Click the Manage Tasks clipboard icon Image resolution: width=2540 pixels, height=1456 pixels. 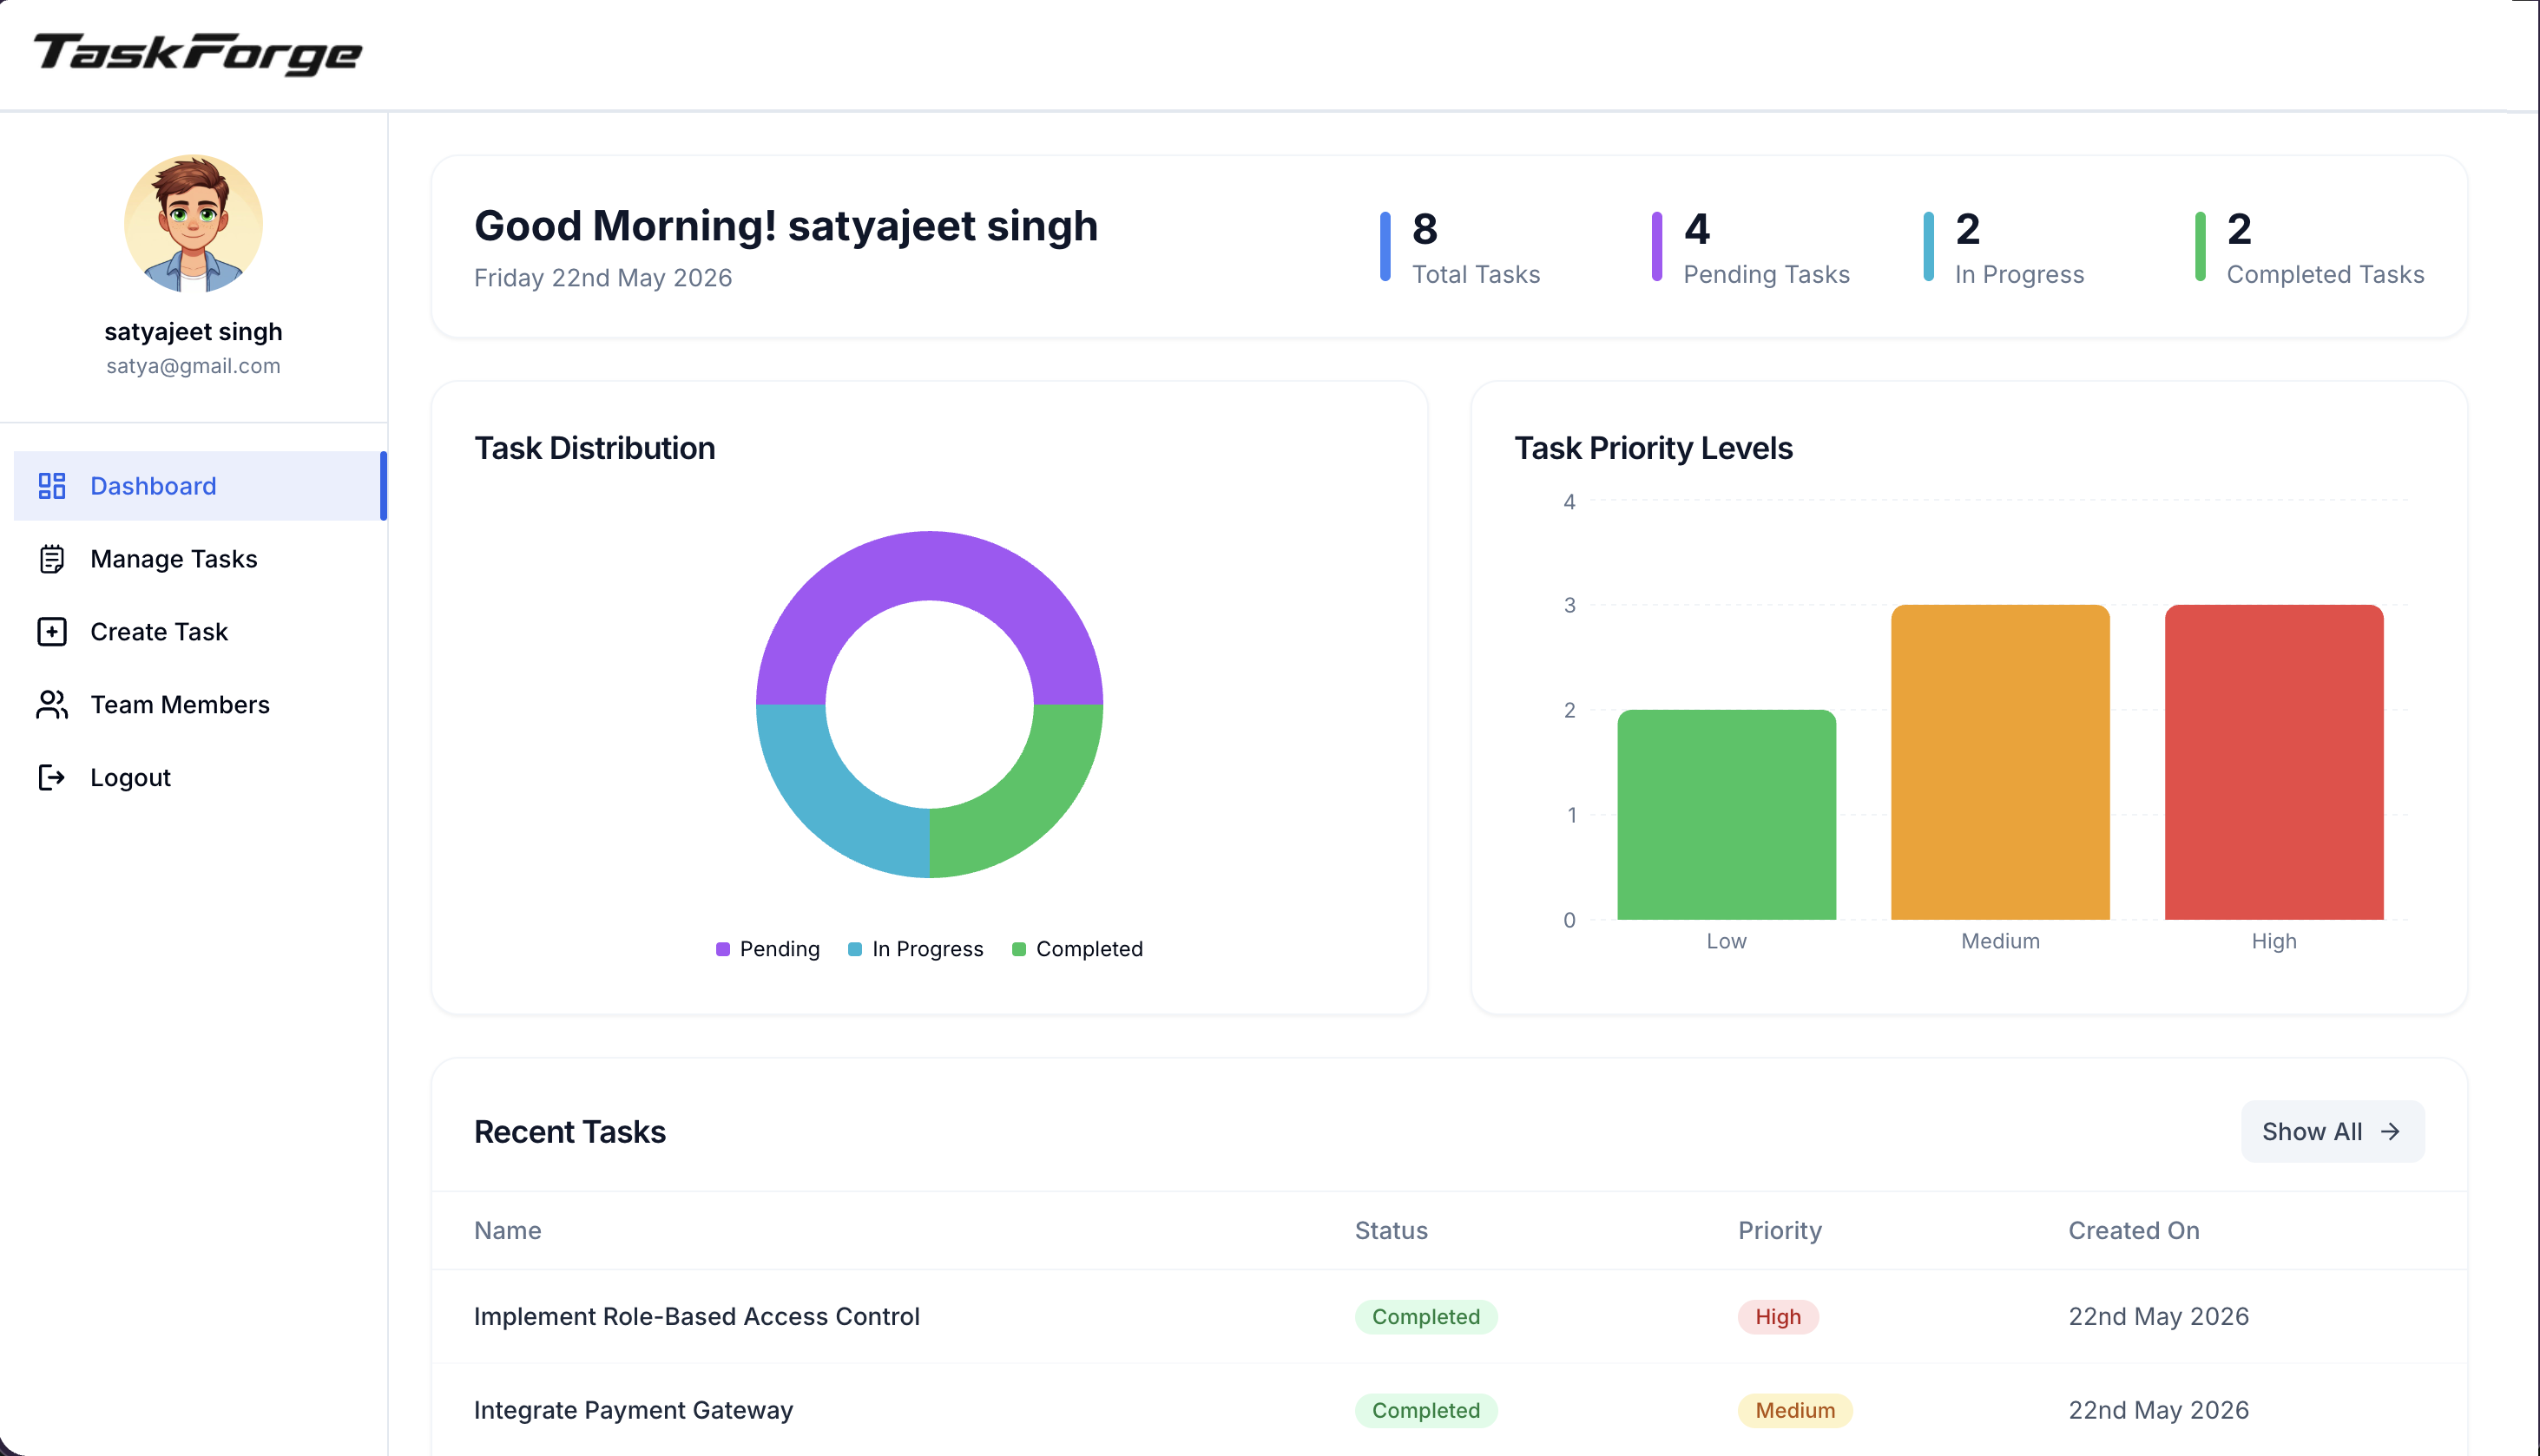coord(52,559)
